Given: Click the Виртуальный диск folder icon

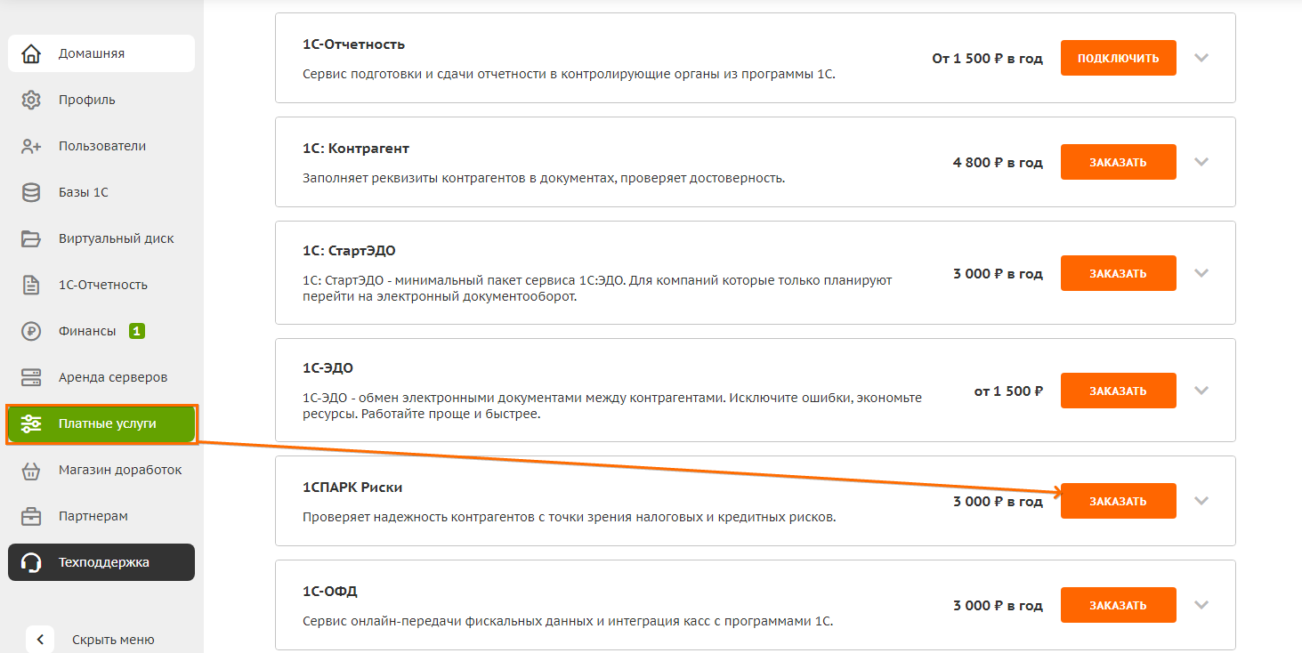Looking at the screenshot, I should click(x=31, y=238).
